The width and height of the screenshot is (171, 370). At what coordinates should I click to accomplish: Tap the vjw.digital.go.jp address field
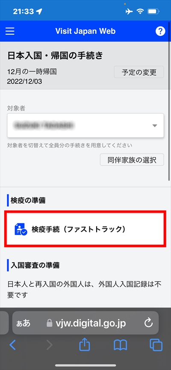pos(85,323)
